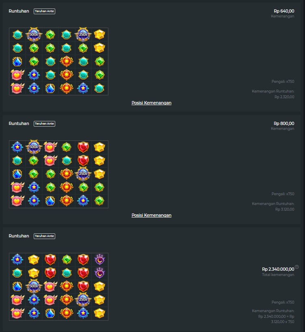
Task: Click the Rp 640,00 winnings amount
Action: pyautogui.click(x=284, y=11)
